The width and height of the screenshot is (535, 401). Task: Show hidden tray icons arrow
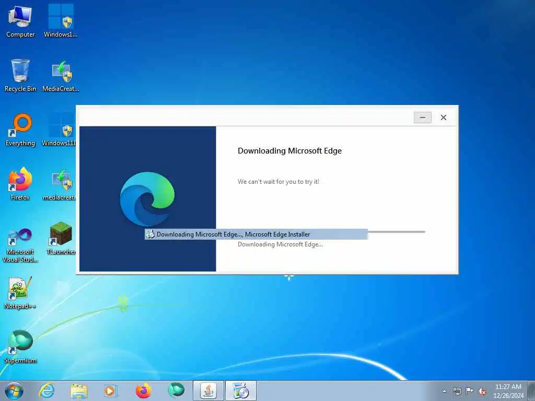(x=444, y=391)
